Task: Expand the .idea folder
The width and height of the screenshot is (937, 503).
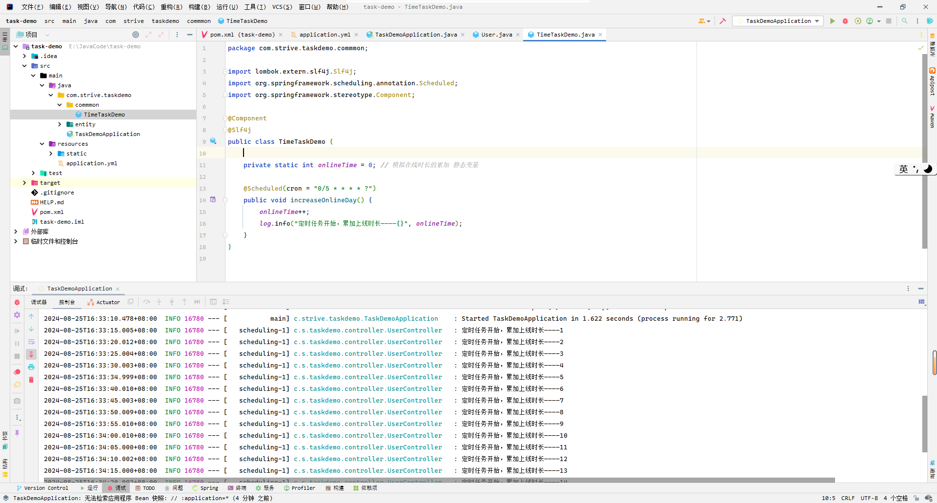Action: (x=24, y=56)
